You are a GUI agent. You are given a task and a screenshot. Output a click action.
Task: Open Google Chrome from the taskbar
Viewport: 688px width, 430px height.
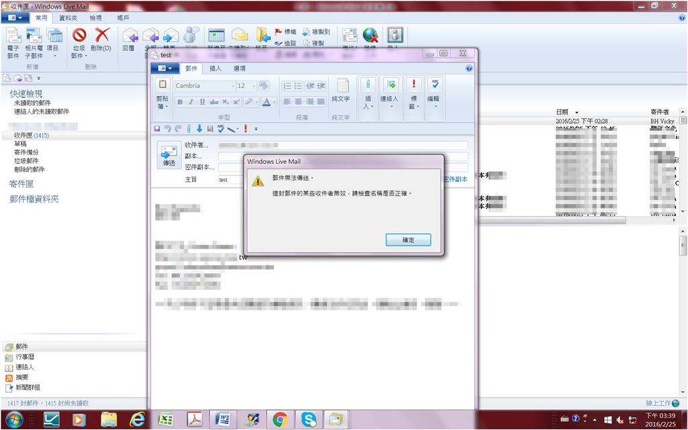pos(280,419)
